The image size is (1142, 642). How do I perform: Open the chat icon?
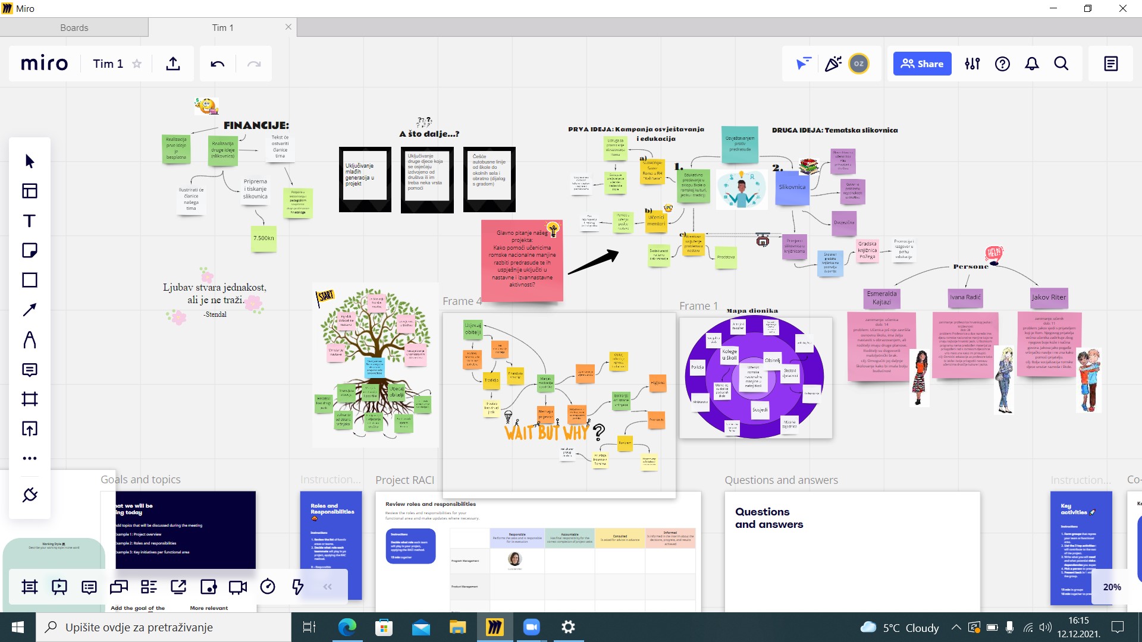[119, 587]
